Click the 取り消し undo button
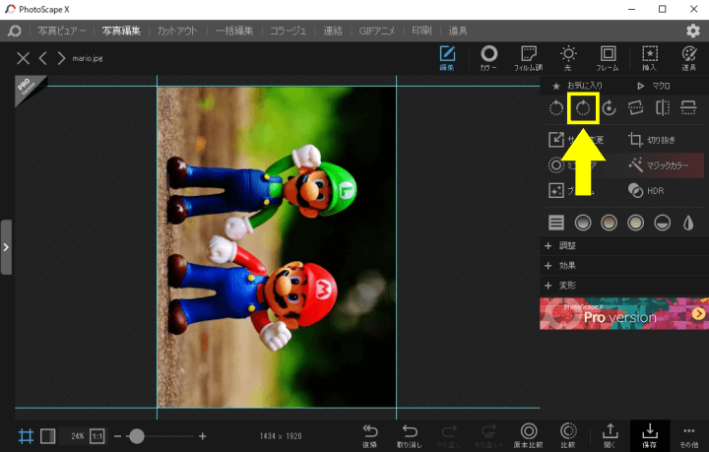Image resolution: width=709 pixels, height=452 pixels. (x=410, y=435)
